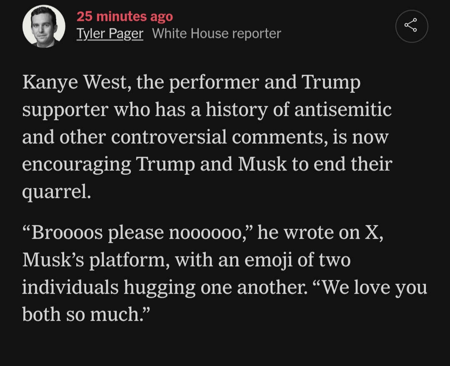Click Tyler Pager's profile photo
The height and width of the screenshot is (366, 450).
44,26
